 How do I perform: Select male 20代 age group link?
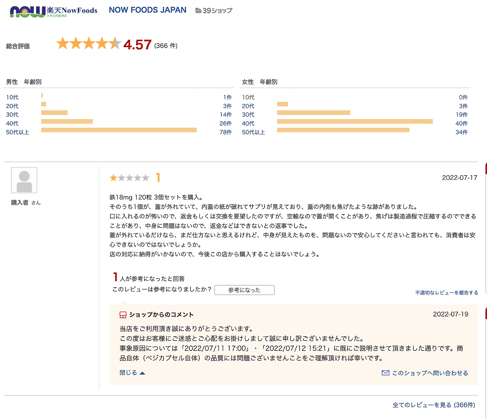[12, 106]
